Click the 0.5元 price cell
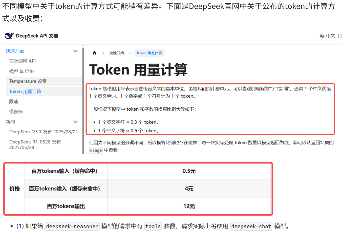 189,171
